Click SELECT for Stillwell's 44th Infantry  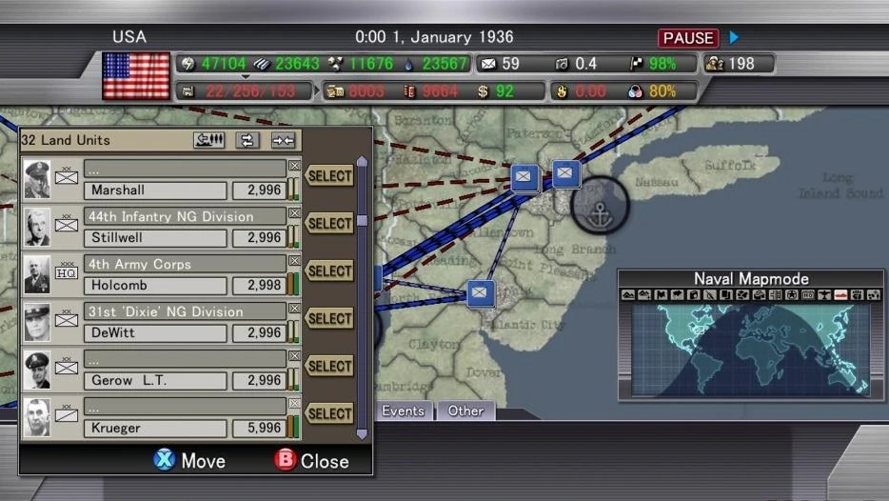[x=330, y=224]
